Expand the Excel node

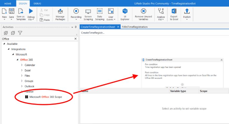pyautogui.click(x=22, y=70)
